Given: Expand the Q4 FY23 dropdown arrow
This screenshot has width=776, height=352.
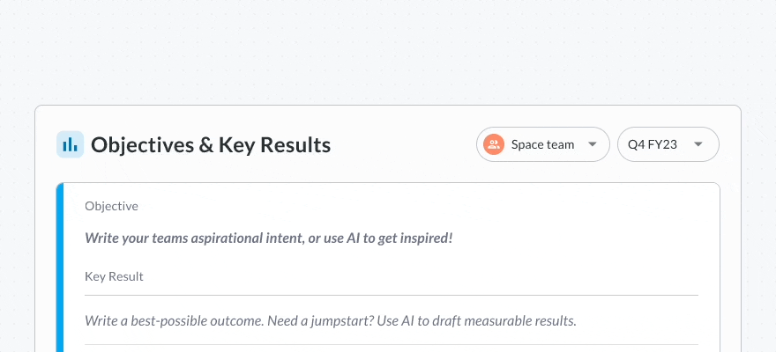Looking at the screenshot, I should [698, 144].
